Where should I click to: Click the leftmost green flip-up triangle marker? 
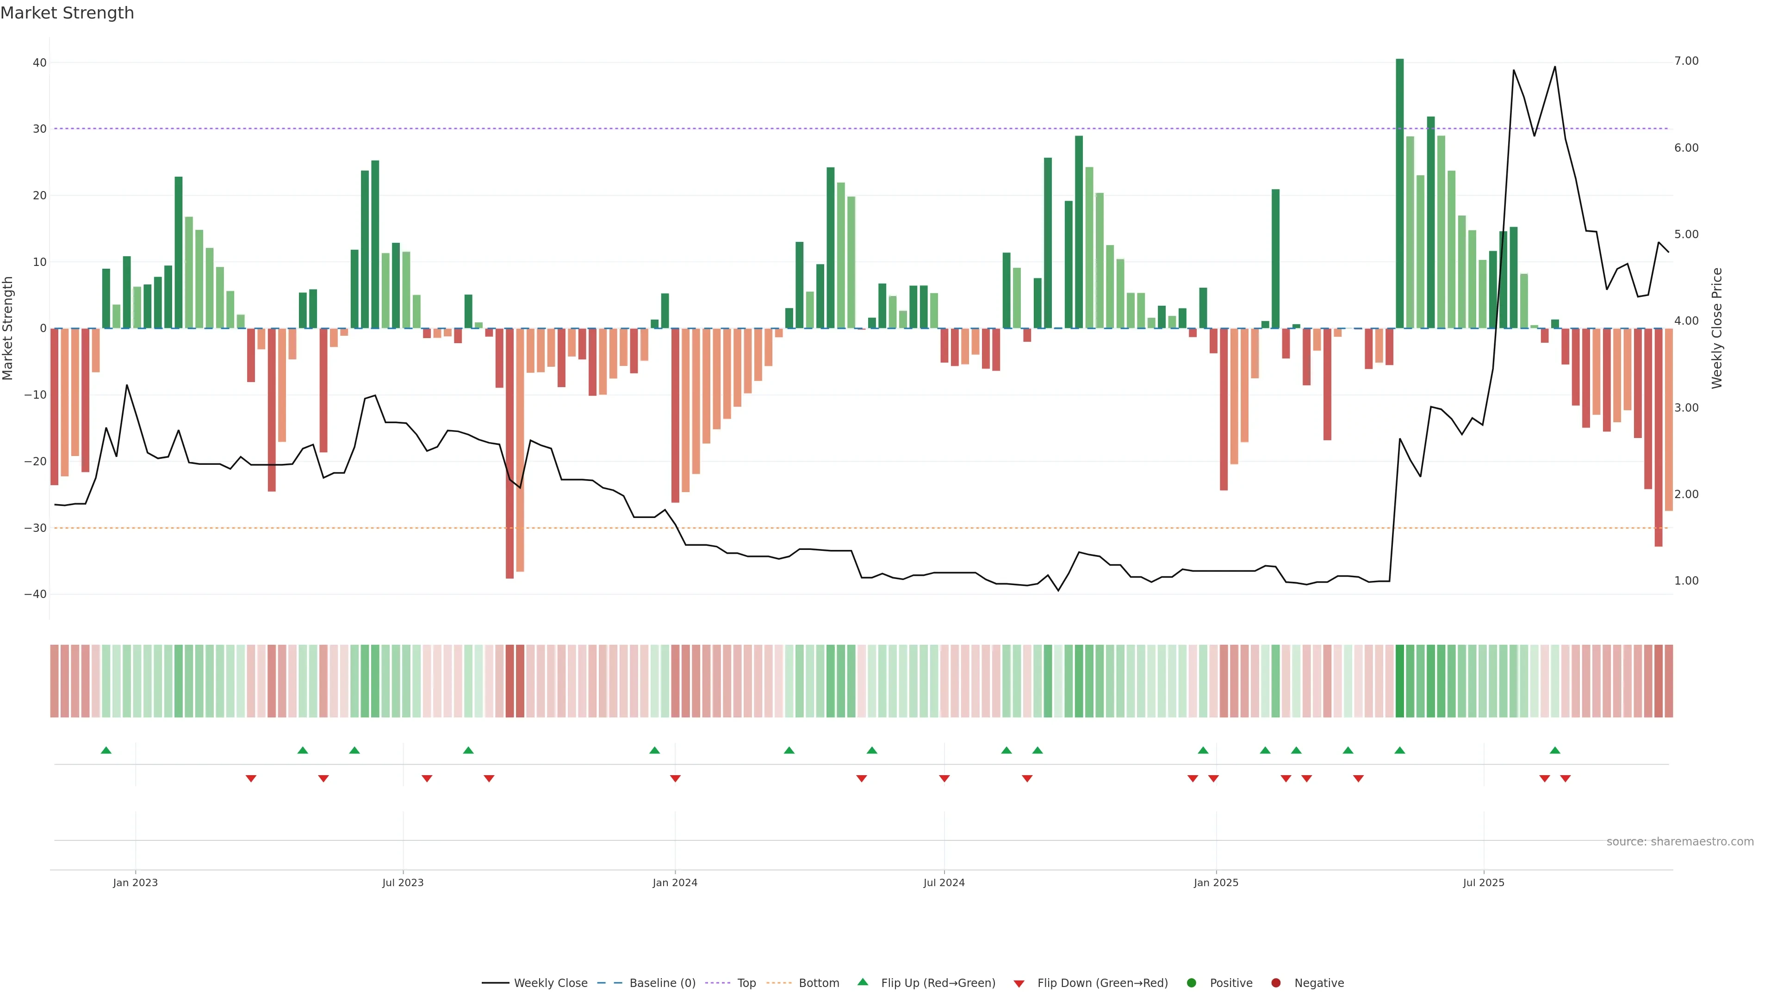(106, 750)
